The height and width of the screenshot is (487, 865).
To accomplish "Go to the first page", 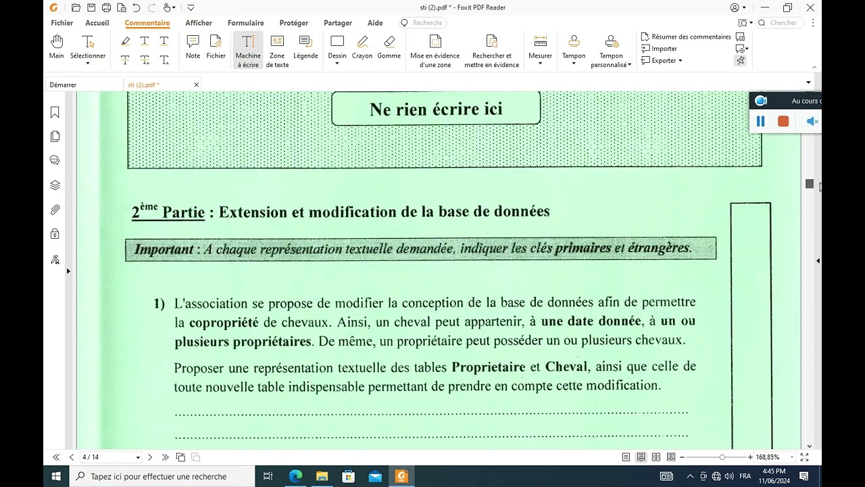I will pos(56,457).
